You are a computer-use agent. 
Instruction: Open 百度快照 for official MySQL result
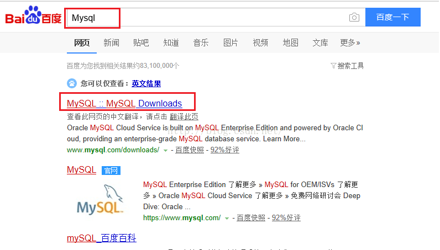[251, 218]
